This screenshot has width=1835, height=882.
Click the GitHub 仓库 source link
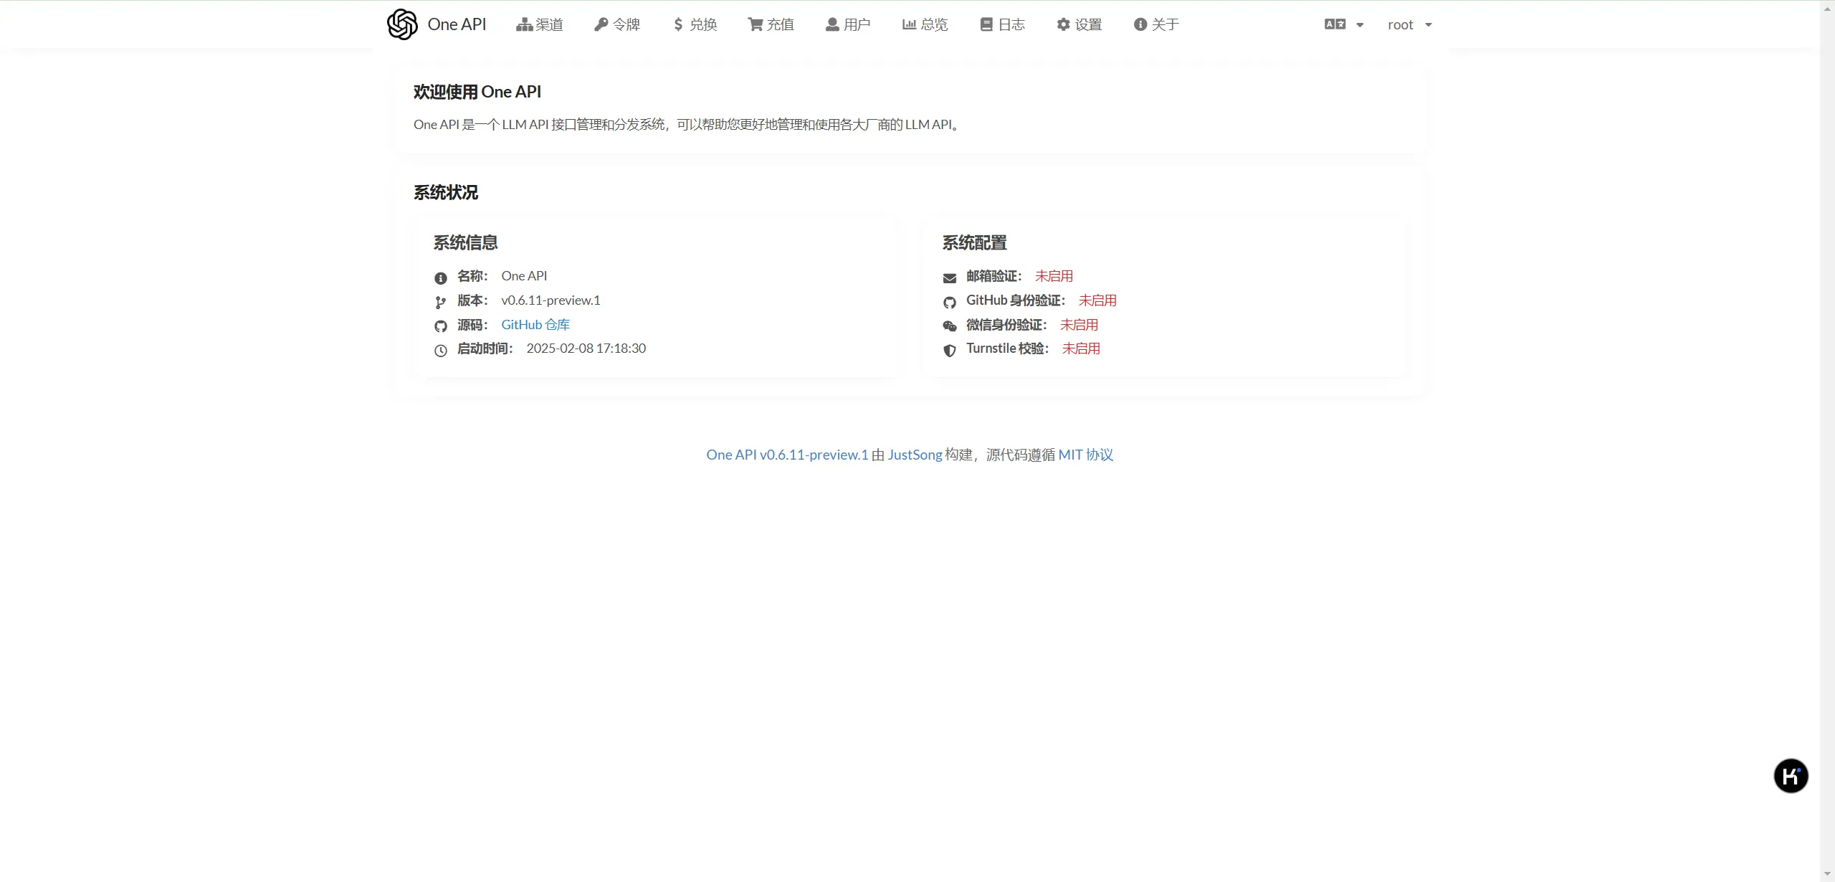coord(535,325)
